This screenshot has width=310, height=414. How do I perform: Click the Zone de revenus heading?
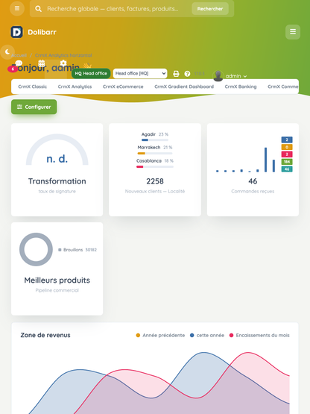pos(45,335)
